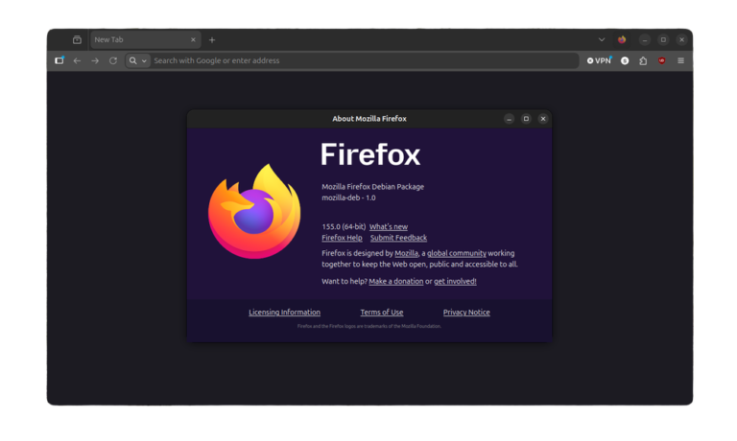Open the uBlock Origin shield icon

[x=662, y=60]
